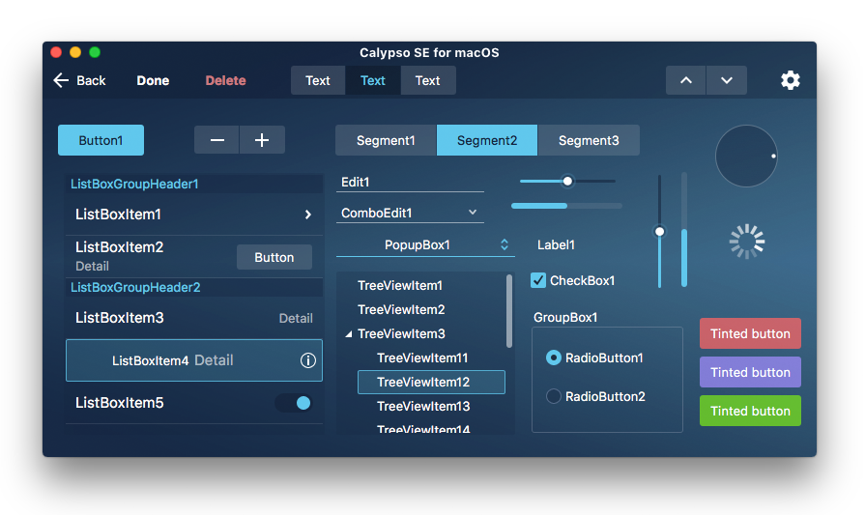
Task: Click the vertical progress bar
Action: [684, 229]
